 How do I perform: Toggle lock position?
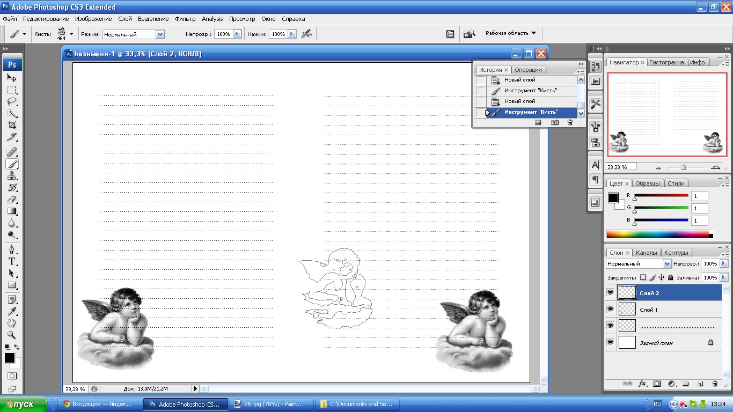(x=662, y=277)
